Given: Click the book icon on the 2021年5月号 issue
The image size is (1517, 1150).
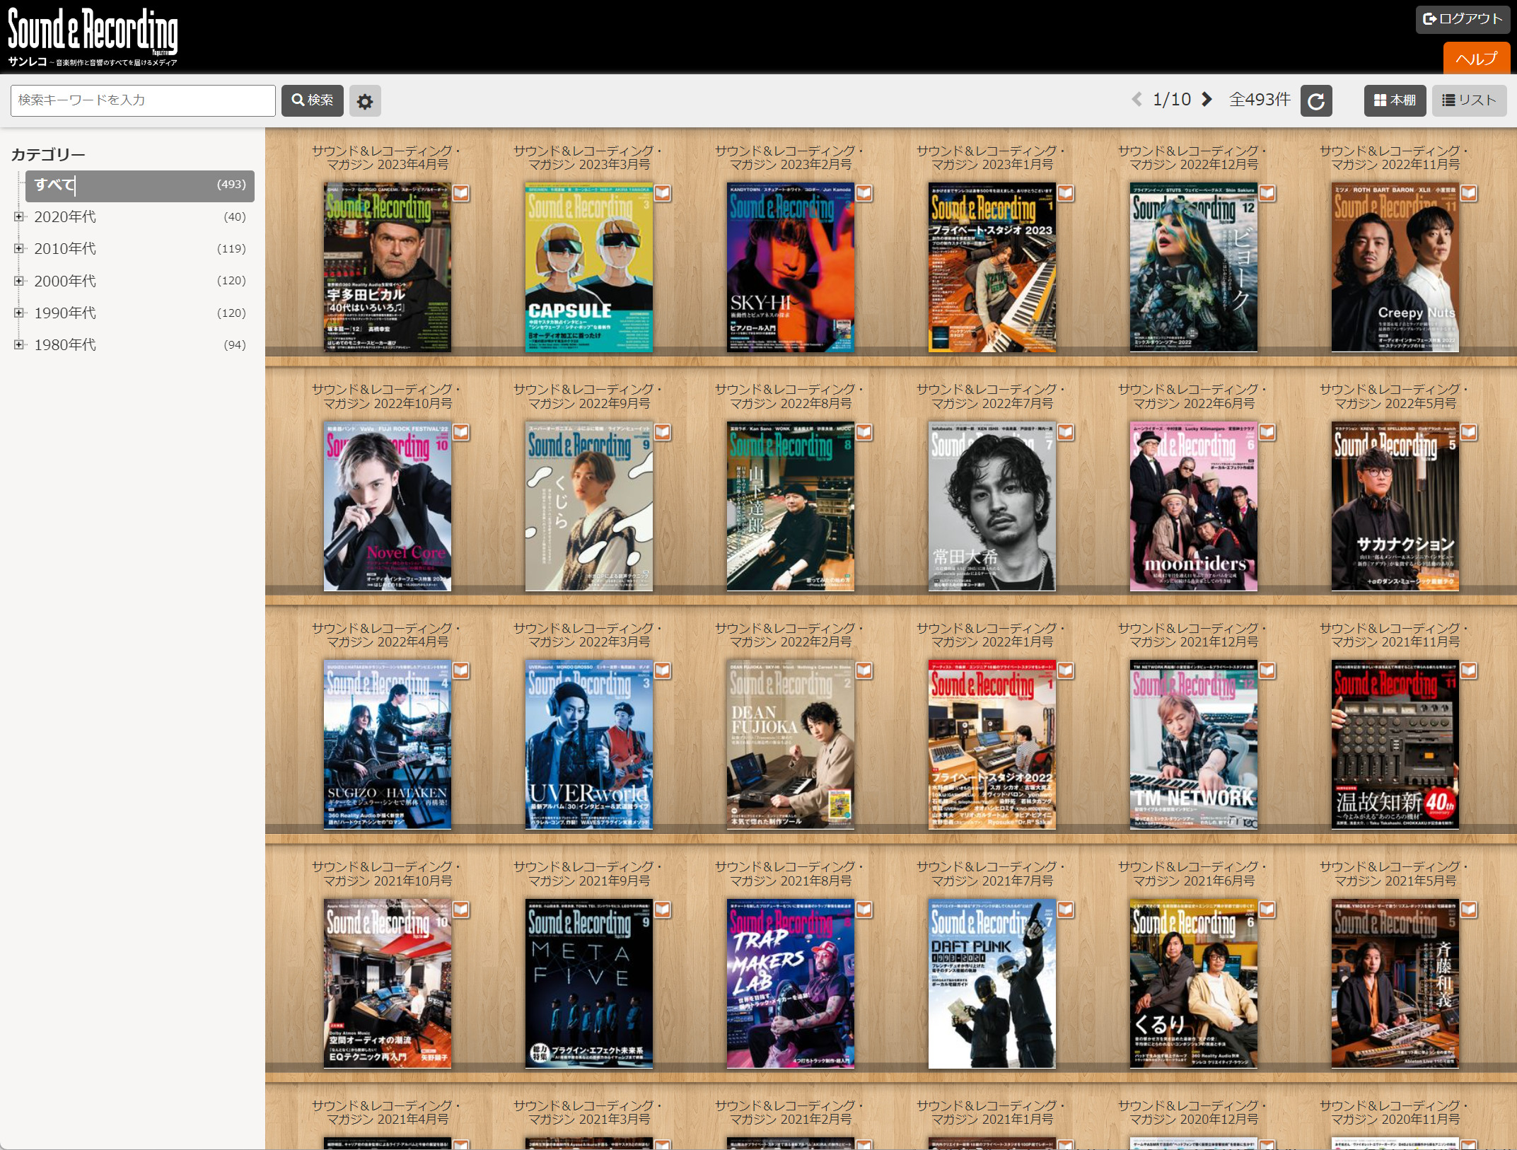Looking at the screenshot, I should [x=1469, y=910].
